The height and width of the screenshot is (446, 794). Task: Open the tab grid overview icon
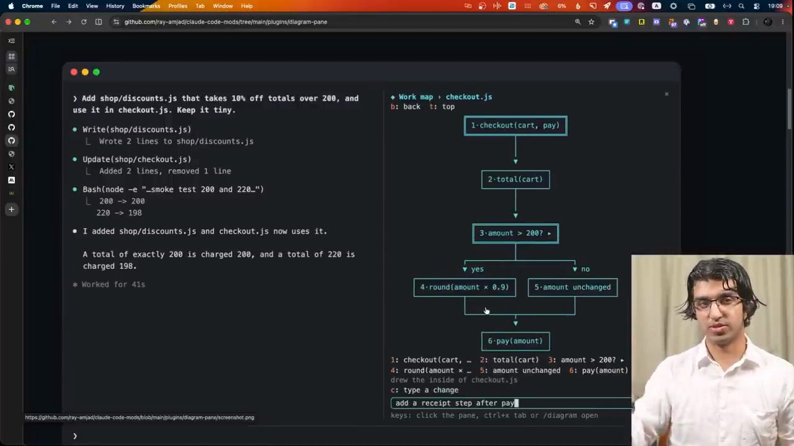11,56
